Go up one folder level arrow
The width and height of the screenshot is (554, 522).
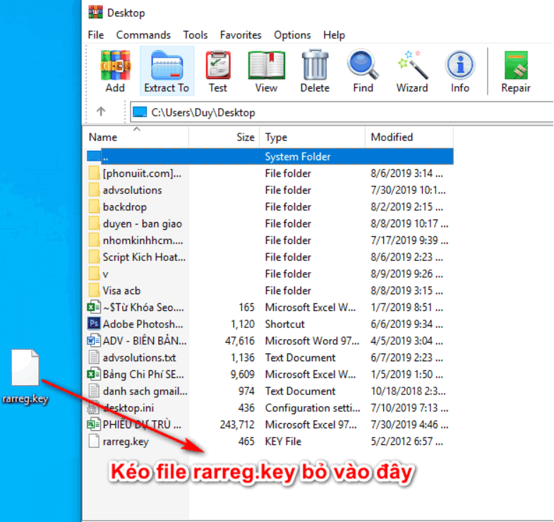coord(101,111)
